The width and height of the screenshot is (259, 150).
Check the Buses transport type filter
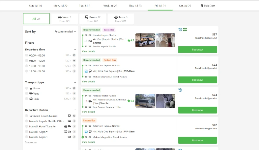click(x=27, y=88)
